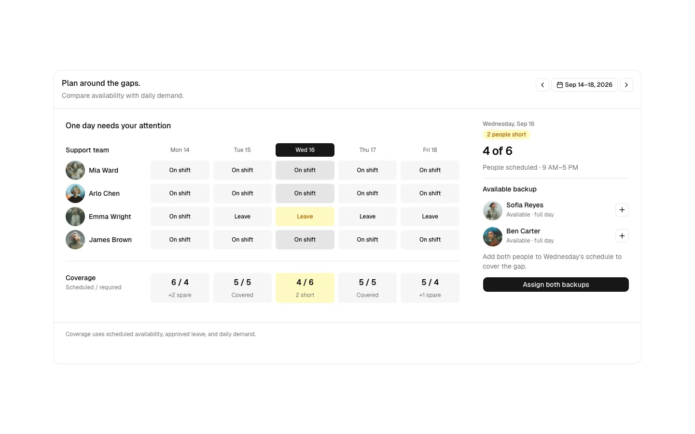The height and width of the screenshot is (434, 695).
Task: Select the 4 / 6 coverage cell marked 2 short
Action: pos(305,288)
